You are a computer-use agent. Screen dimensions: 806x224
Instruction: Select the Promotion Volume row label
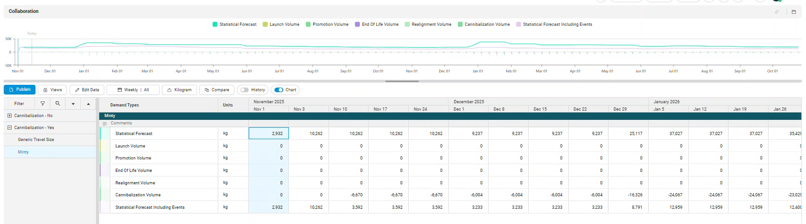point(133,158)
